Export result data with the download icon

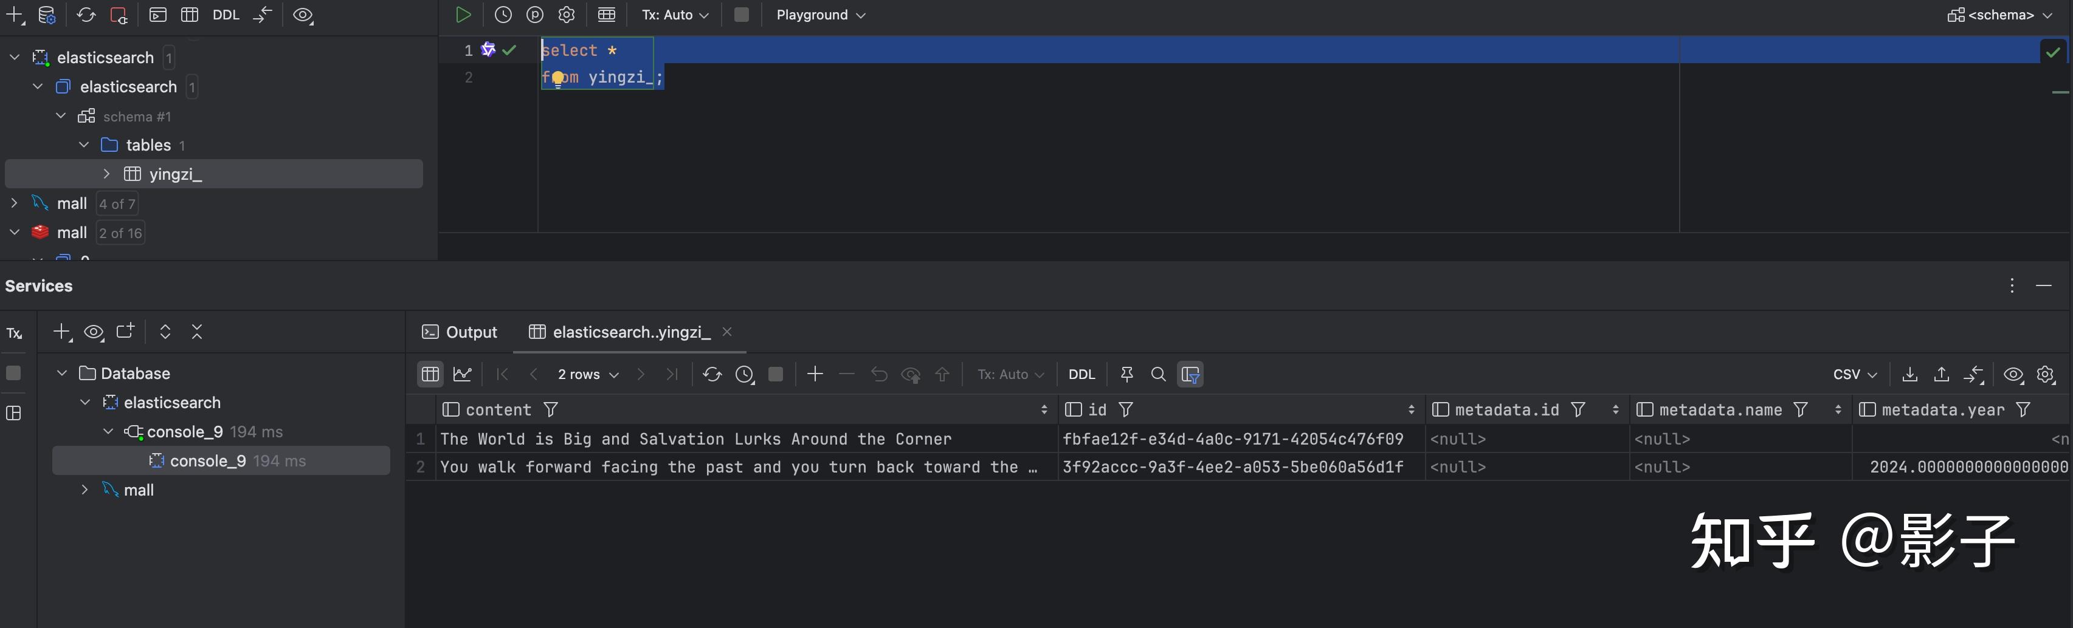point(1909,374)
